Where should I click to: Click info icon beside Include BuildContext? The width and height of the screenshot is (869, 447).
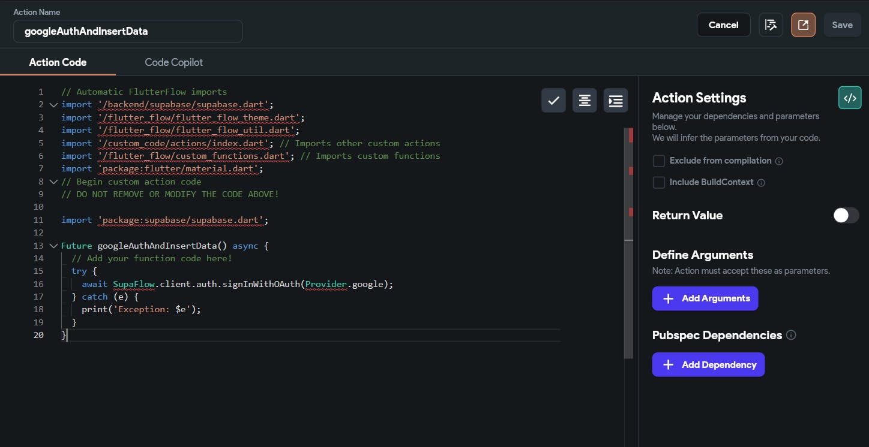[x=761, y=183]
